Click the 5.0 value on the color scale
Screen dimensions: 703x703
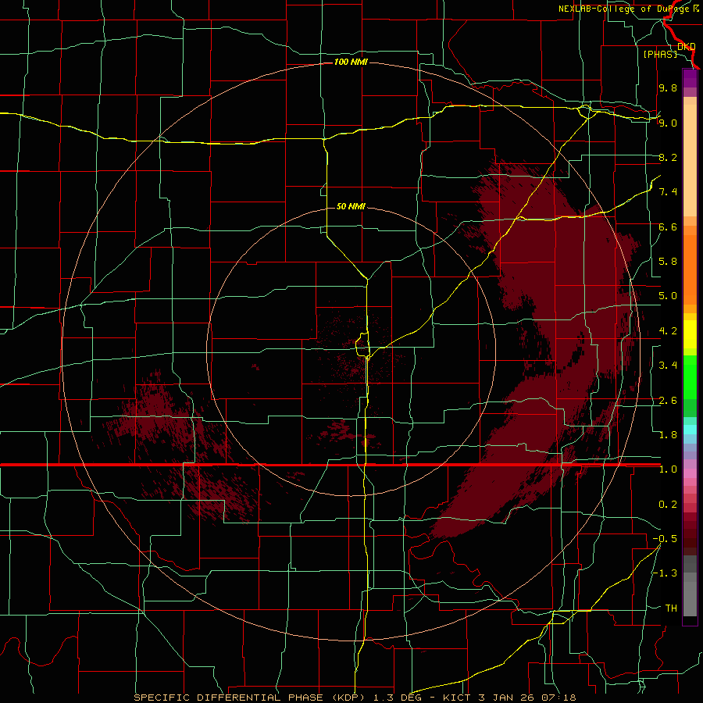pos(668,296)
